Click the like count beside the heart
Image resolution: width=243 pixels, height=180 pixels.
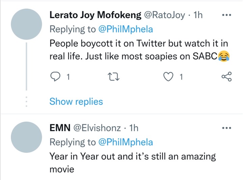click(181, 77)
